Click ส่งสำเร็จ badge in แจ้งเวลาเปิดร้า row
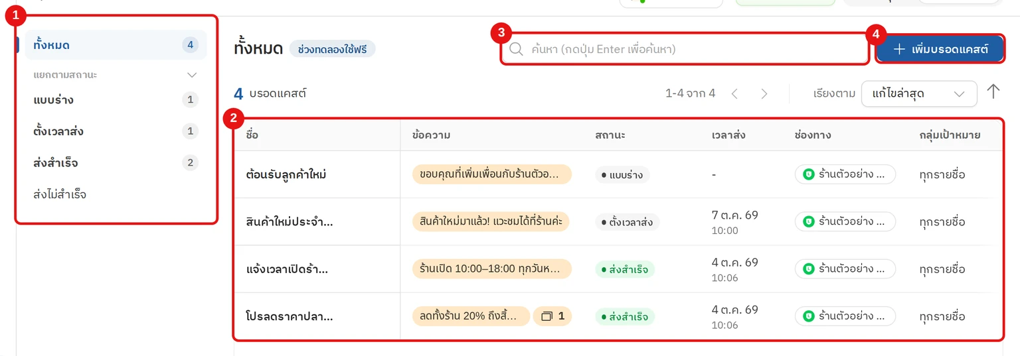The image size is (1020, 356). 625,269
